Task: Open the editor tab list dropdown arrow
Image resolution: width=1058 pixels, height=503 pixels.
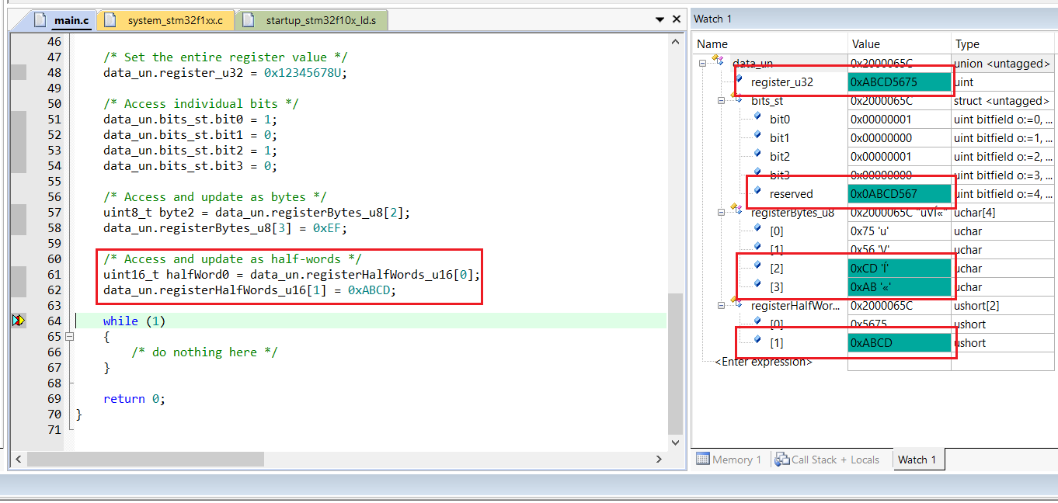Action: 660,20
